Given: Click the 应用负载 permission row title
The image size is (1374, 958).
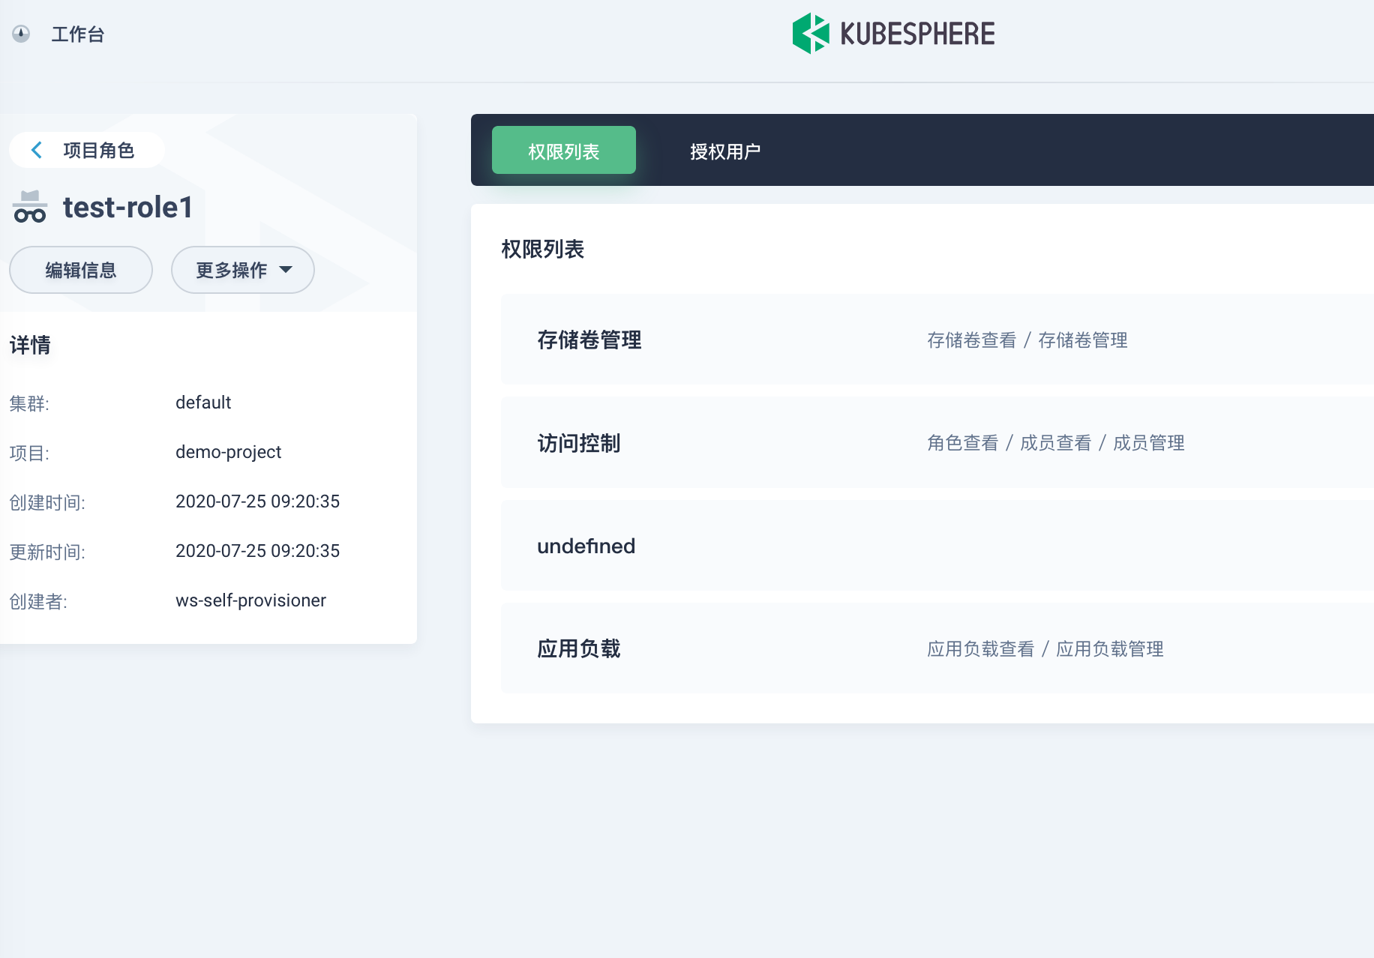Looking at the screenshot, I should click(579, 648).
